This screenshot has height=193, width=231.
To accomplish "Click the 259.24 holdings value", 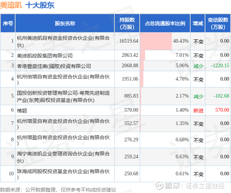I will coord(131,156).
